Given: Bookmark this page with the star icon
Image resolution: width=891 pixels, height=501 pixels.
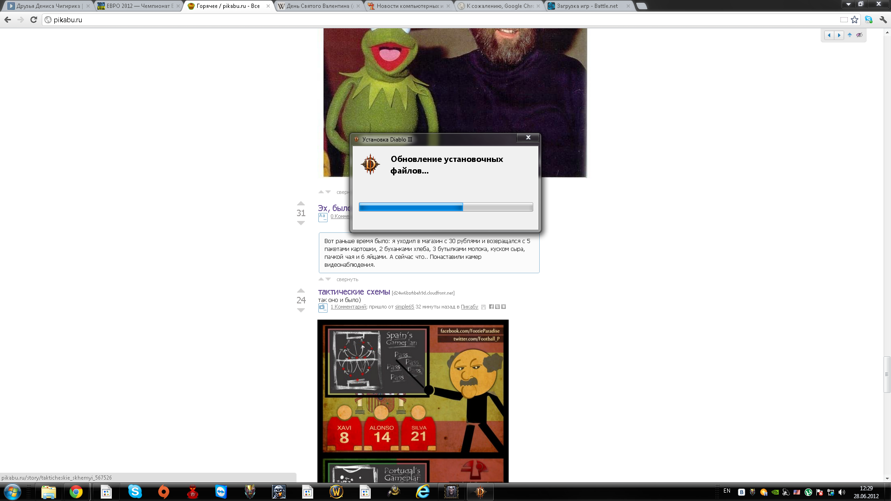Looking at the screenshot, I should (854, 19).
